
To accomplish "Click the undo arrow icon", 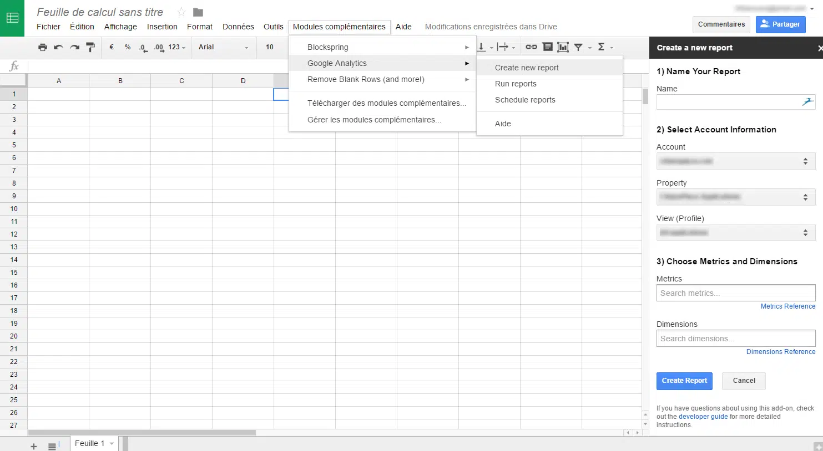I will (x=58, y=47).
